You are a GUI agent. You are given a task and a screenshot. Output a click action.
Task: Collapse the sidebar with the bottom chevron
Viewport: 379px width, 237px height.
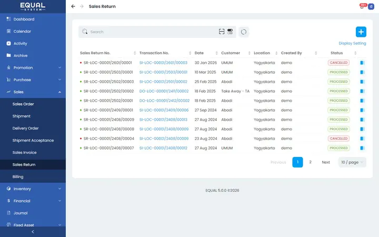coord(33,232)
